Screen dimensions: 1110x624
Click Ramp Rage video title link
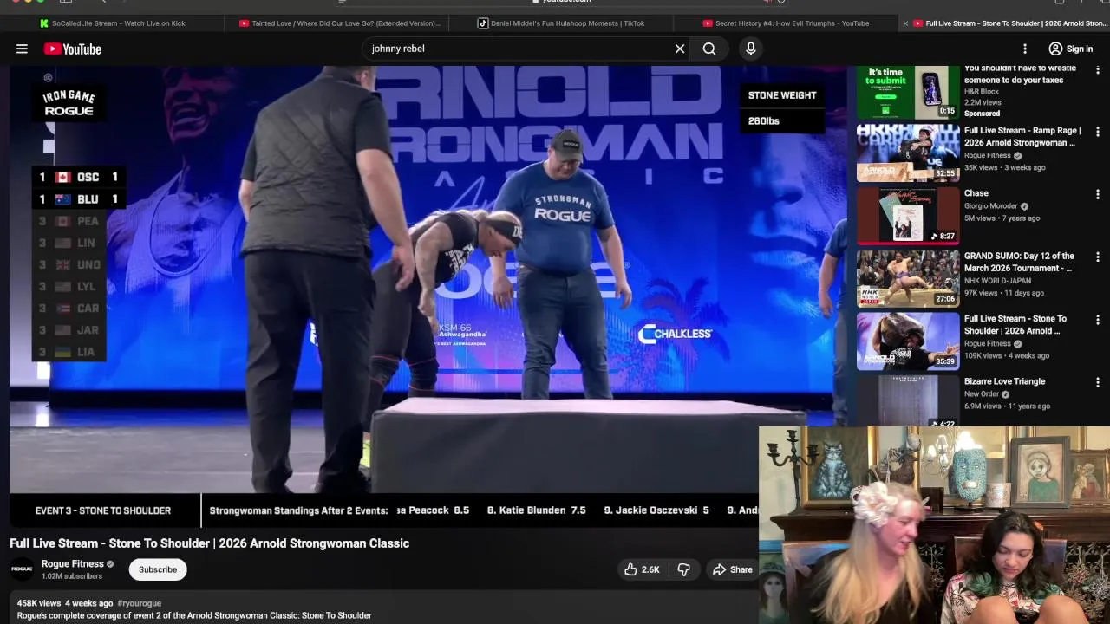click(1022, 137)
